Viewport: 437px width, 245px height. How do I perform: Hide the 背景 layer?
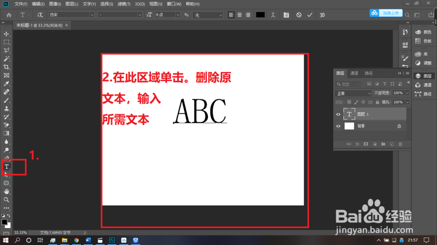pyautogui.click(x=338, y=126)
